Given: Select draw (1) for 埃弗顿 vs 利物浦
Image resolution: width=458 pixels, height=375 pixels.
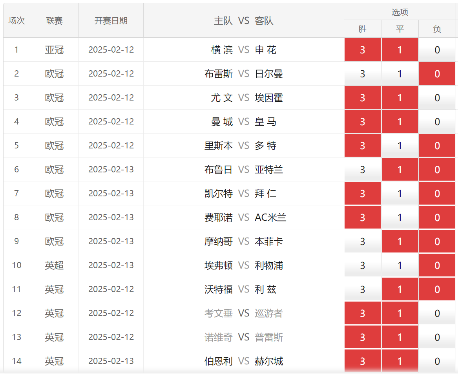Looking at the screenshot, I should 400,265.
